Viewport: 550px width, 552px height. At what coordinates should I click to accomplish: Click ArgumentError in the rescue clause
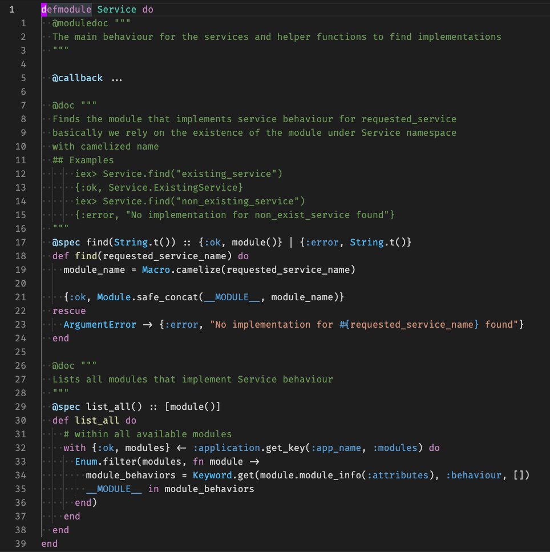pyautogui.click(x=100, y=325)
